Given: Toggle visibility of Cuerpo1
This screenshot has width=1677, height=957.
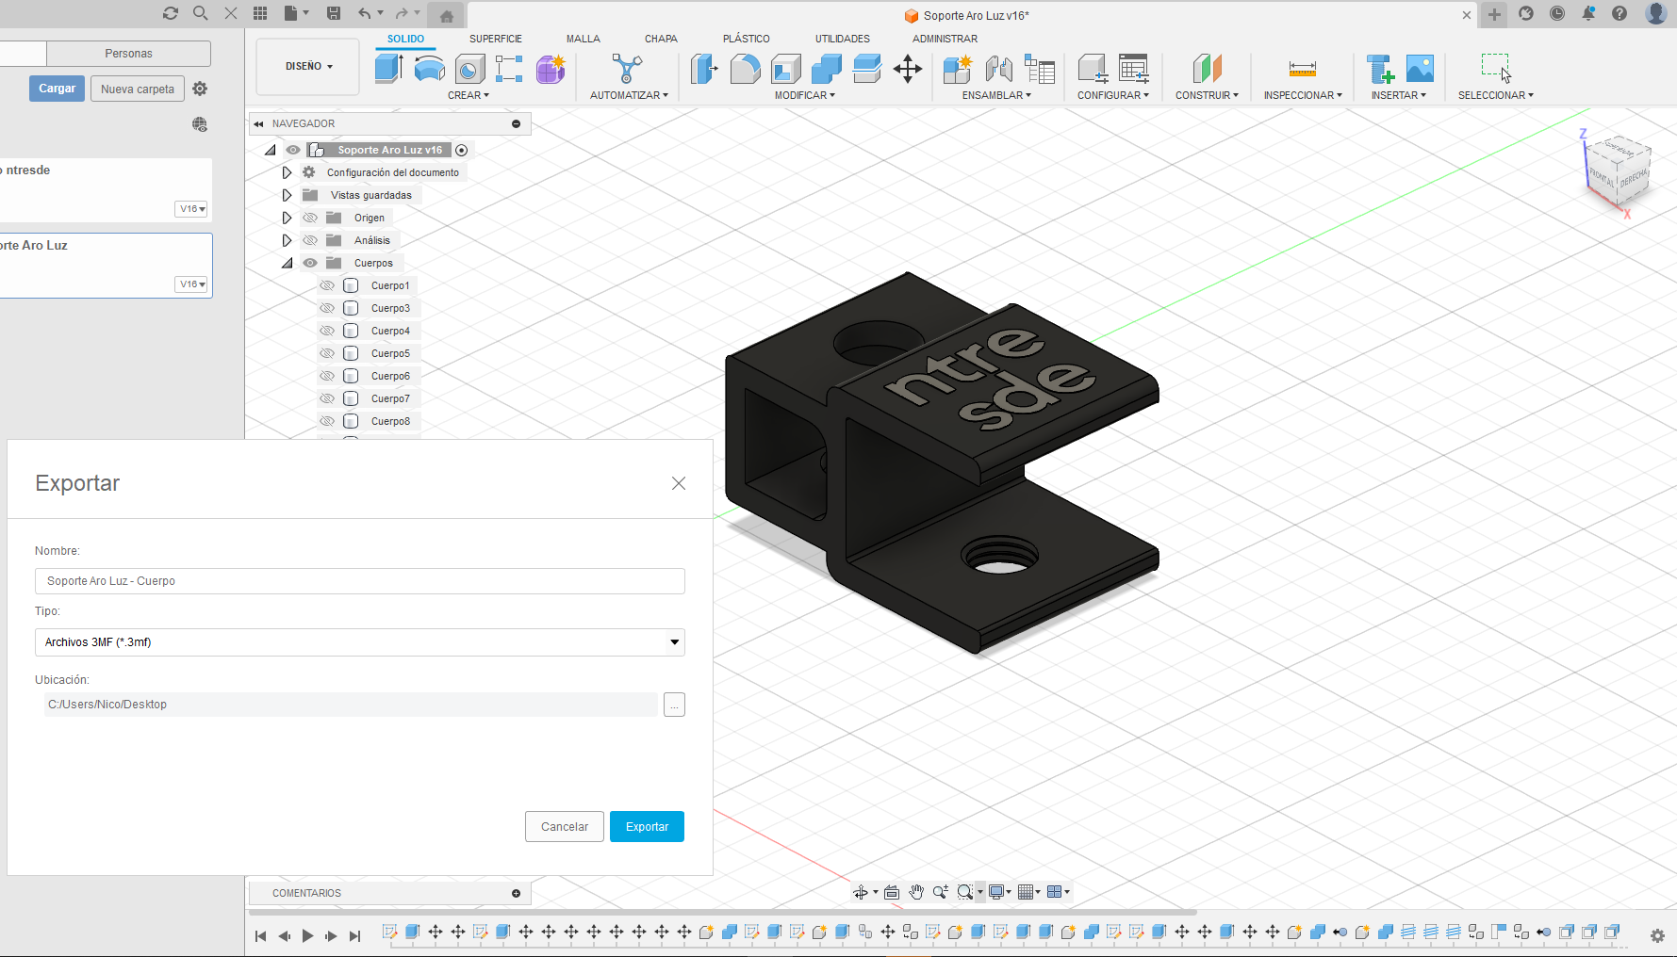Looking at the screenshot, I should tap(327, 285).
